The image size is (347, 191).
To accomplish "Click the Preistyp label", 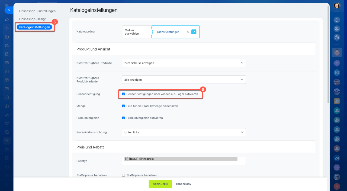I will click(82, 161).
